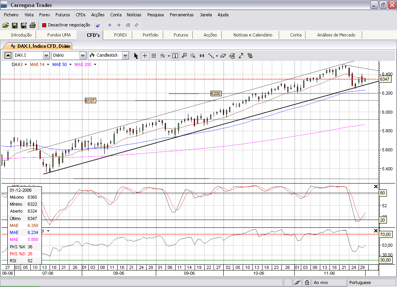
Task: Switch to the Introdução tab
Action: click(21, 35)
